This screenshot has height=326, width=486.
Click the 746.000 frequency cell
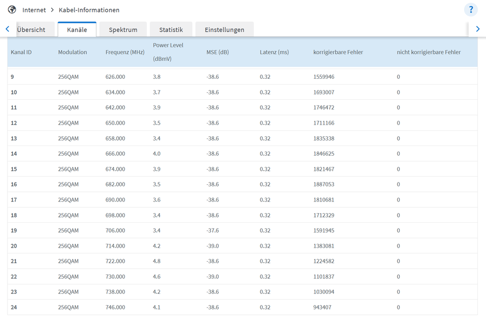(115, 308)
